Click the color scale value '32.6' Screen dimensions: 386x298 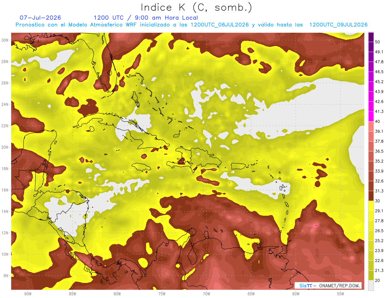[x=379, y=181]
